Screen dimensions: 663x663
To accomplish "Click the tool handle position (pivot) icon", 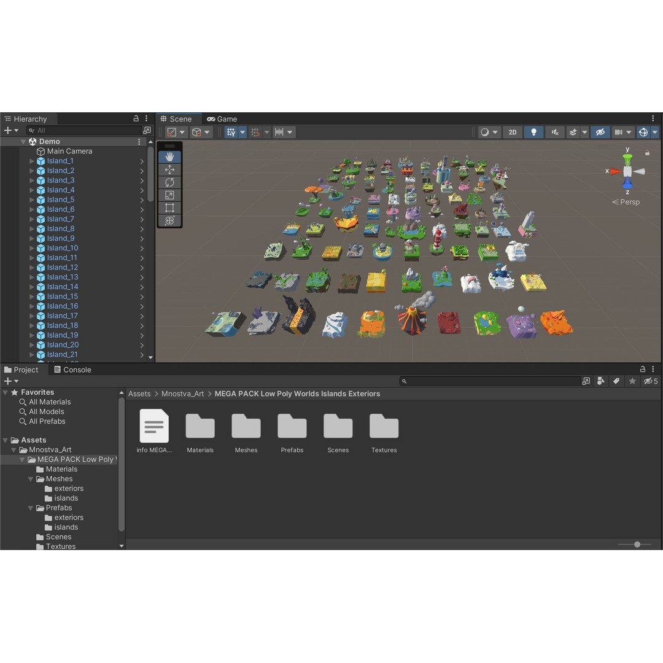I will pyautogui.click(x=172, y=133).
